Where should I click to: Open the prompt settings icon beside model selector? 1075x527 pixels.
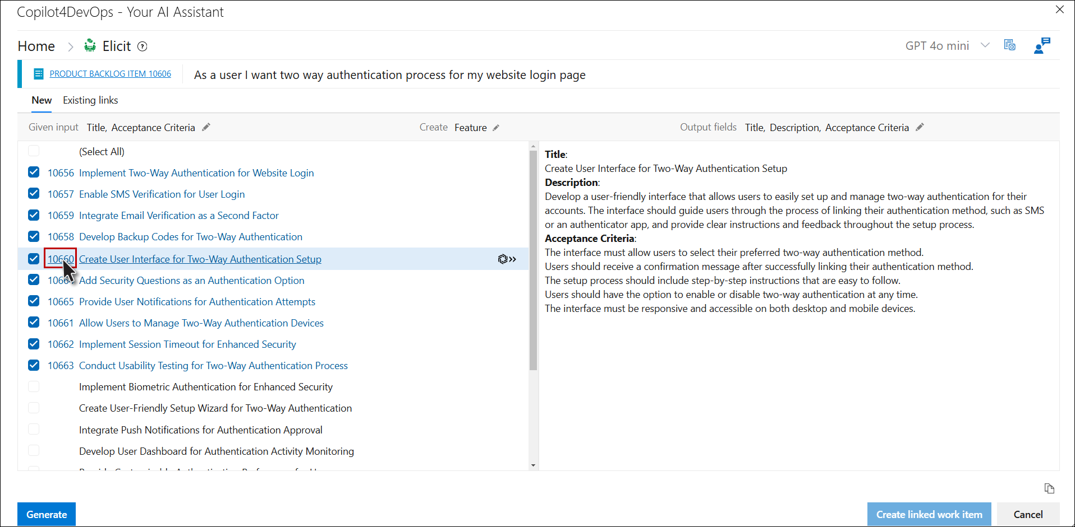1009,45
